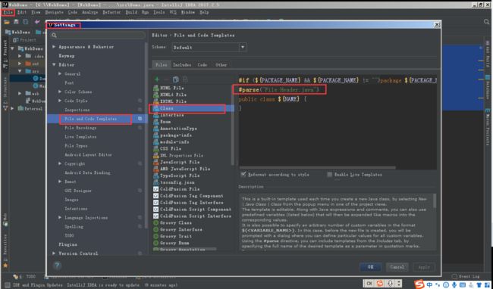Select the Live Templates settings entry

click(80, 137)
